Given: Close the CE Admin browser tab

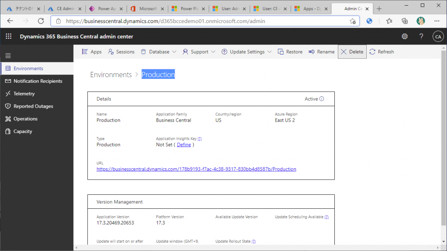Looking at the screenshot, I should pos(80,9).
